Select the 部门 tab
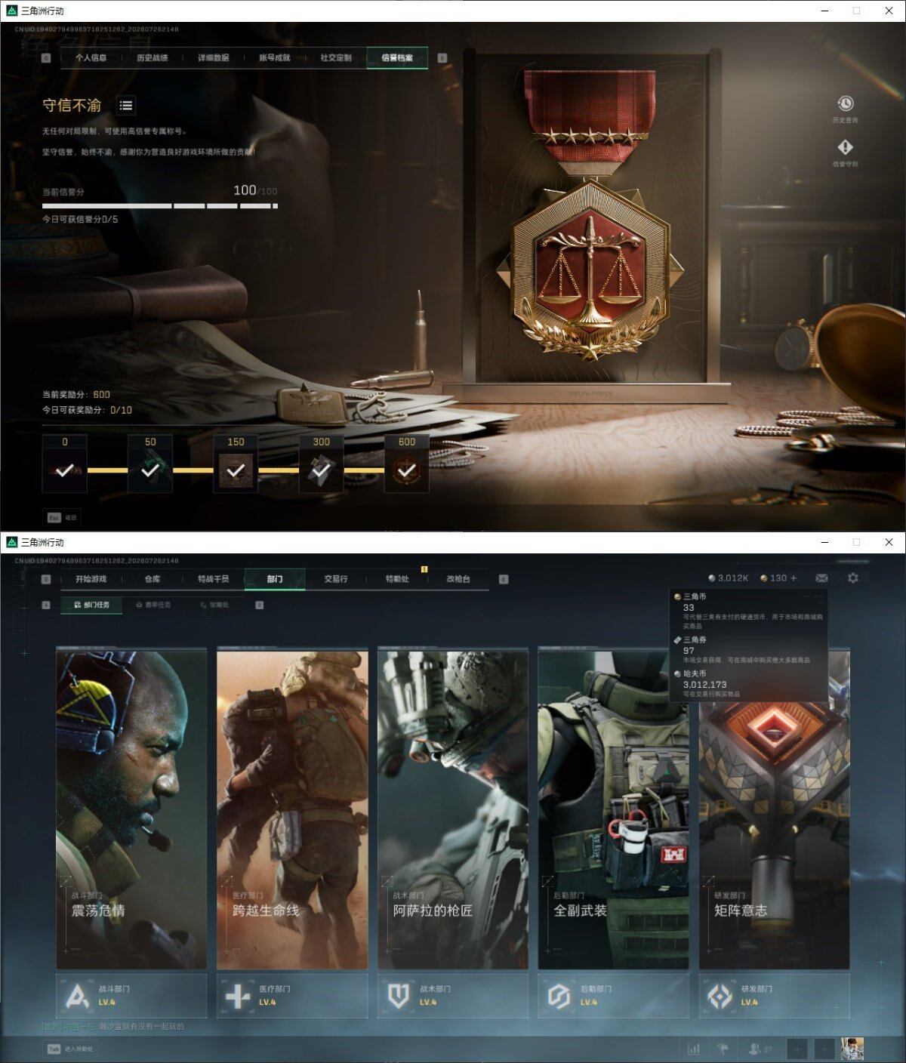The image size is (906, 1063). click(x=275, y=579)
